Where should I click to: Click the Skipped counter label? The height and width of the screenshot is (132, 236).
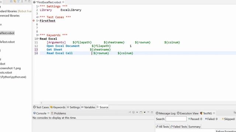point(229,119)
